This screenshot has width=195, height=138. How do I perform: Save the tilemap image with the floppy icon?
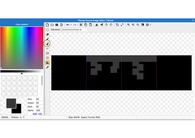point(57,25)
